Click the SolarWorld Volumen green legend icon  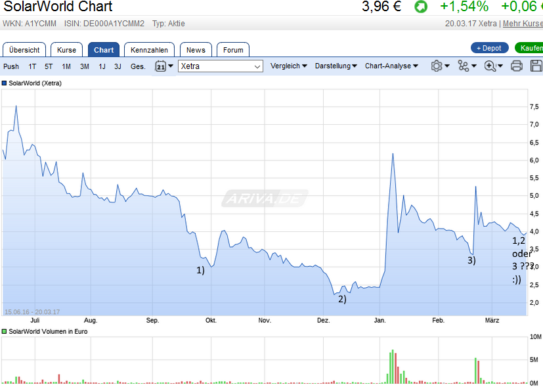6,332
